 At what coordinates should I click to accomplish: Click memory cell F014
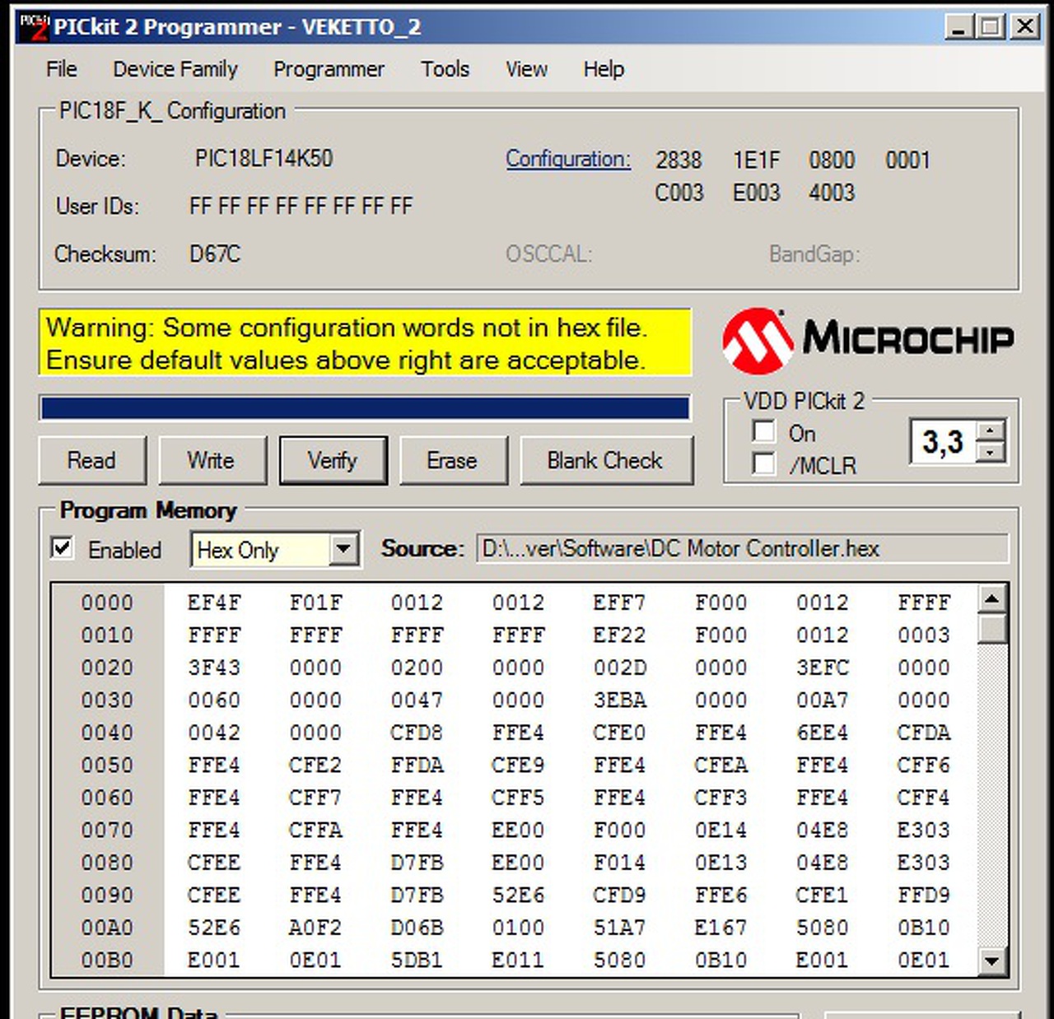click(x=619, y=863)
